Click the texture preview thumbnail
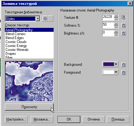The width and height of the screenshot is (134, 126). pyautogui.click(x=29, y=81)
